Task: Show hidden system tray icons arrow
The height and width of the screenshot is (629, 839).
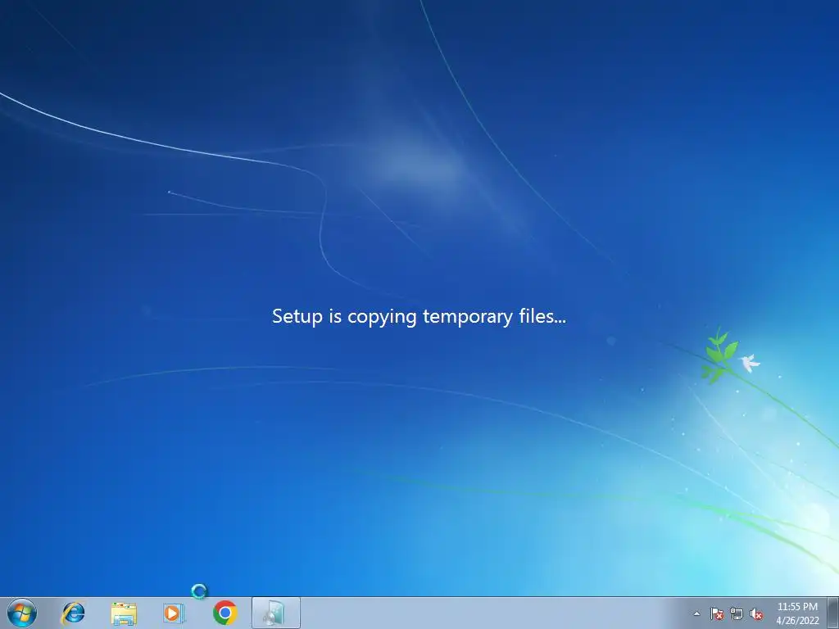Action: [x=696, y=613]
